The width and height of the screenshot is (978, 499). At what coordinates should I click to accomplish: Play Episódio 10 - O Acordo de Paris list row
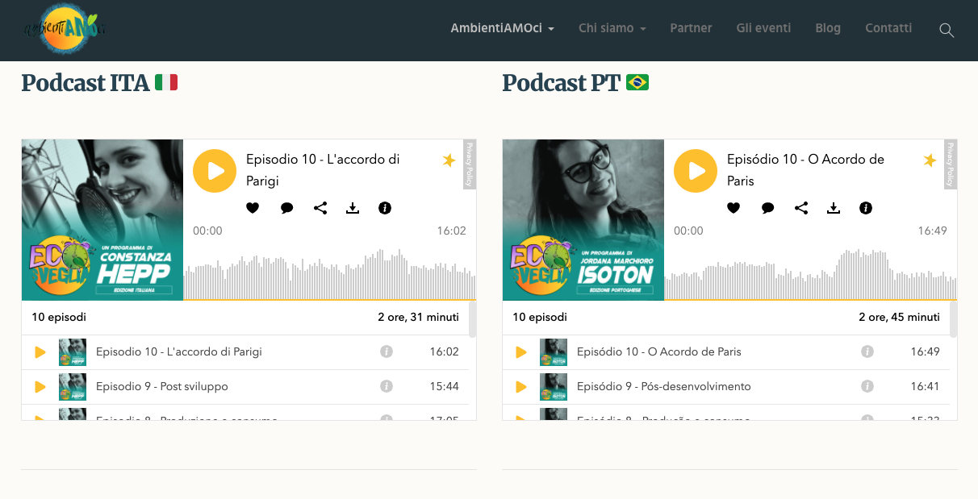pos(521,352)
